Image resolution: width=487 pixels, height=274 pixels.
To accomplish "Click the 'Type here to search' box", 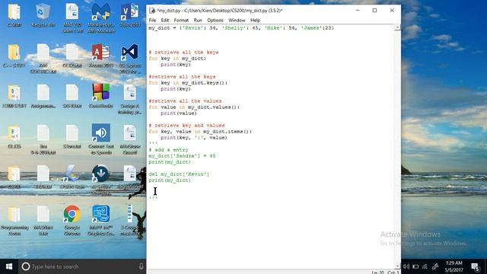I will 82,266.
